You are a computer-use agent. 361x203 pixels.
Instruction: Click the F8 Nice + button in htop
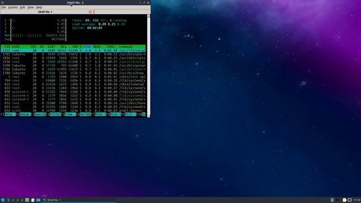[114, 114]
